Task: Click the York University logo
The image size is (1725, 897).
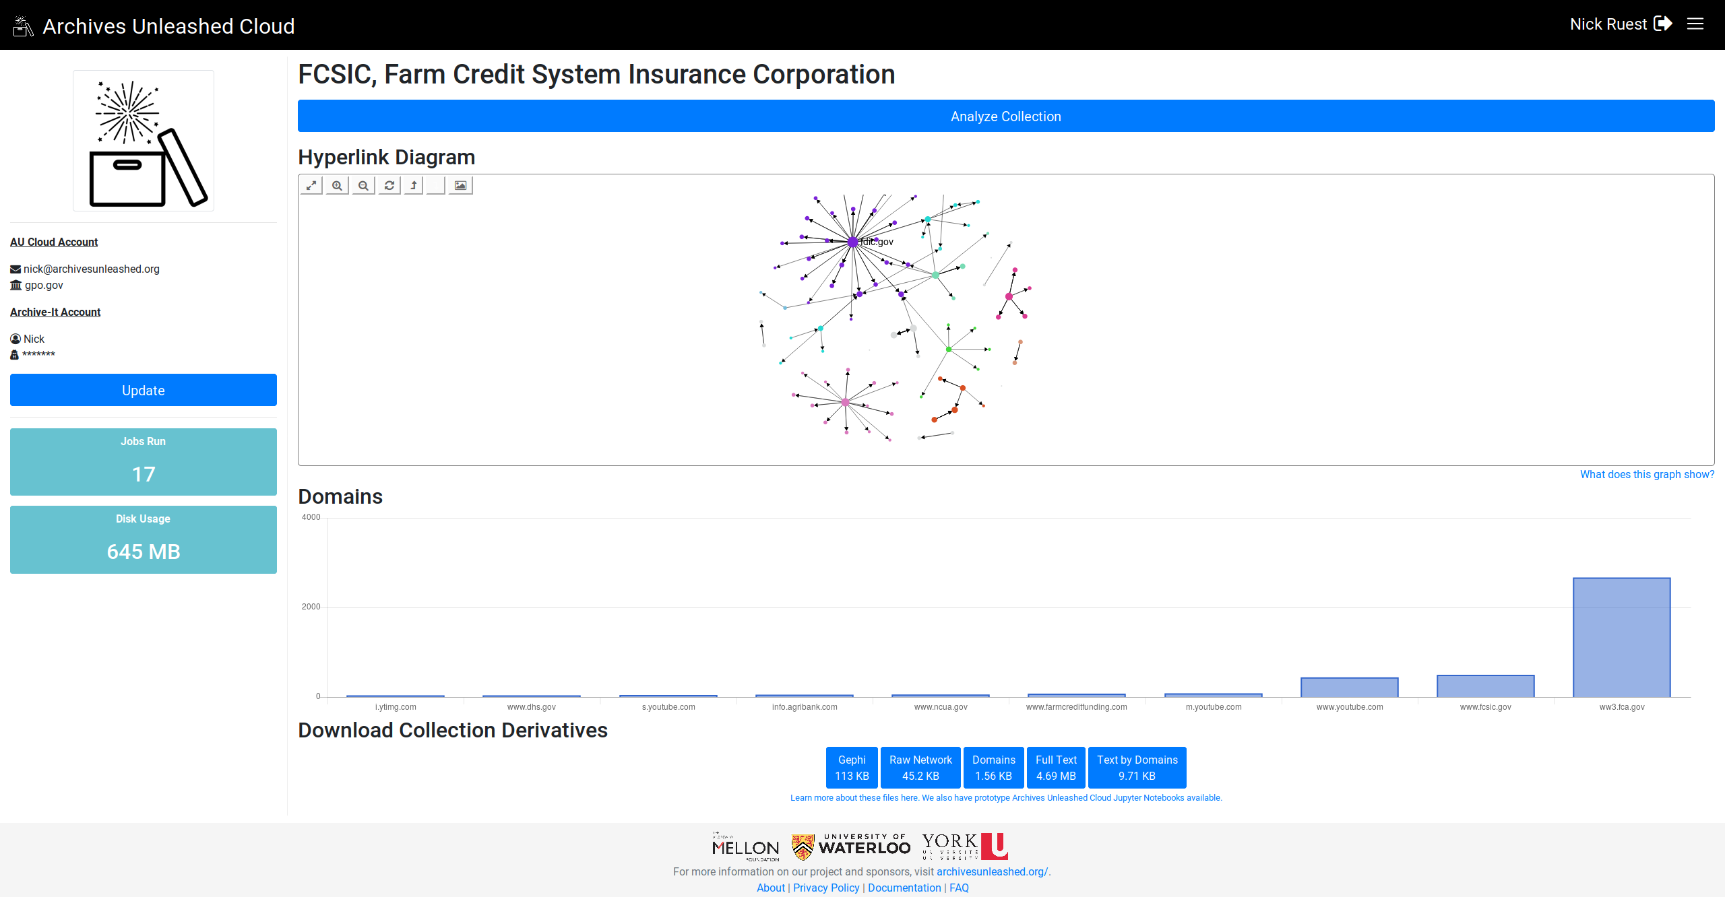Action: click(x=965, y=846)
